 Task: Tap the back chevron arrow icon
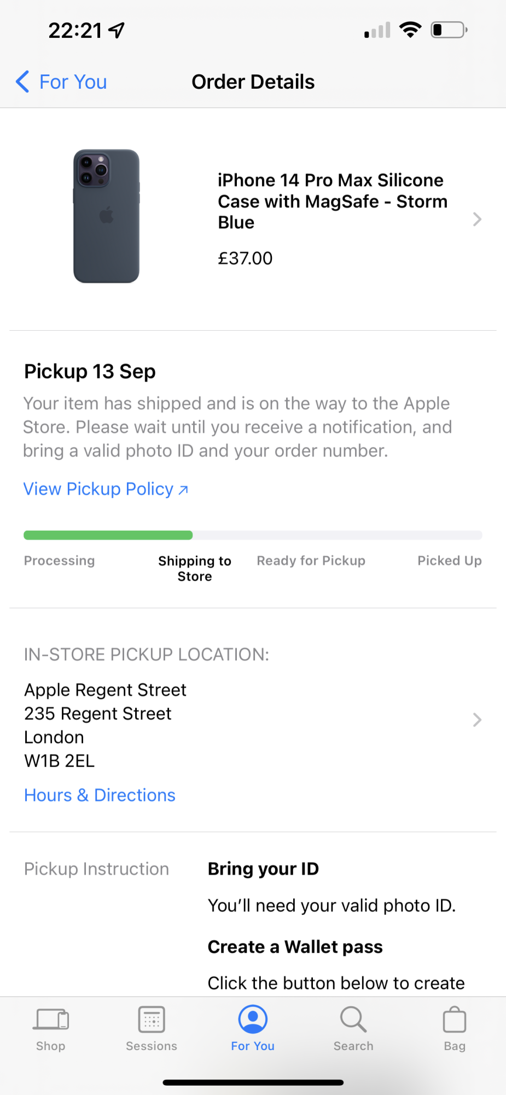point(22,82)
